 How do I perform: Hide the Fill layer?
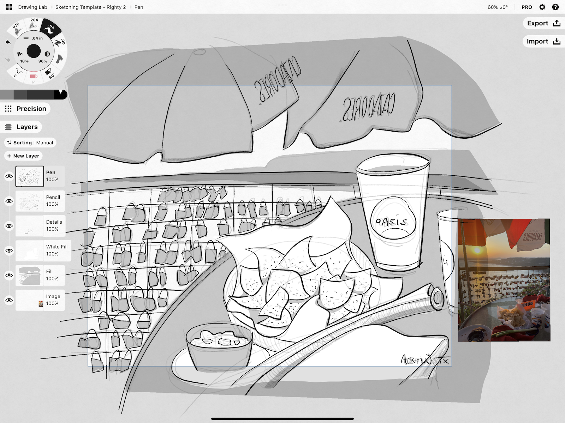(9, 275)
